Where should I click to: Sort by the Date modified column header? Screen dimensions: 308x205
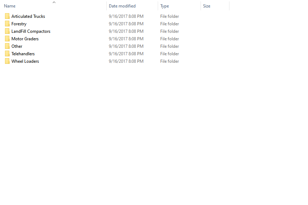tap(122, 6)
